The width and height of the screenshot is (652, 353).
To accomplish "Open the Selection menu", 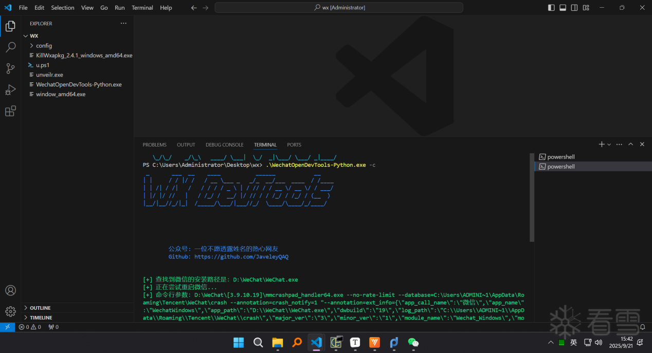I will tap(63, 8).
